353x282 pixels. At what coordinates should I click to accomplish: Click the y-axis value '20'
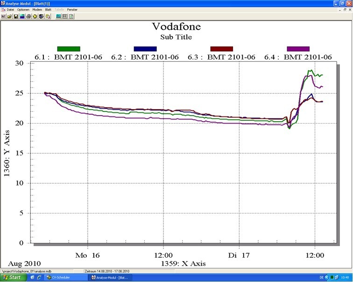[x=19, y=123]
